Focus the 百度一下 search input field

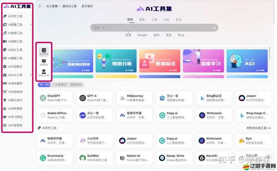click(x=154, y=28)
